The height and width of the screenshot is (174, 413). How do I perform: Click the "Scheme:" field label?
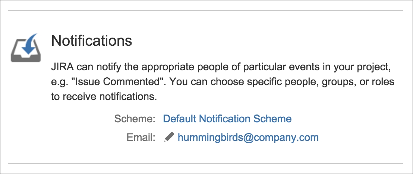[135, 119]
